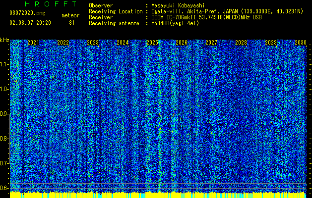Viewport: 312px width, 198px height.
Task: Click the kHz axis unit label
Action: (x=4, y=40)
